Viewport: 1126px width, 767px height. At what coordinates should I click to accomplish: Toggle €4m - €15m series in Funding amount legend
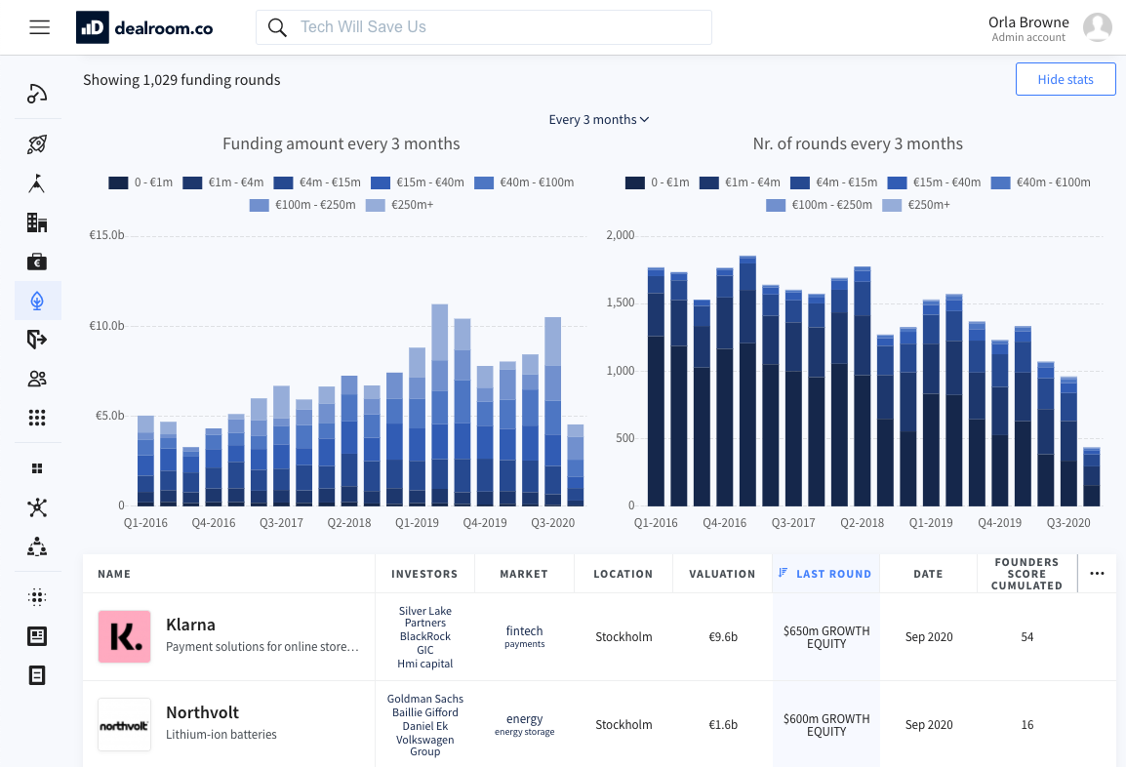point(317,182)
